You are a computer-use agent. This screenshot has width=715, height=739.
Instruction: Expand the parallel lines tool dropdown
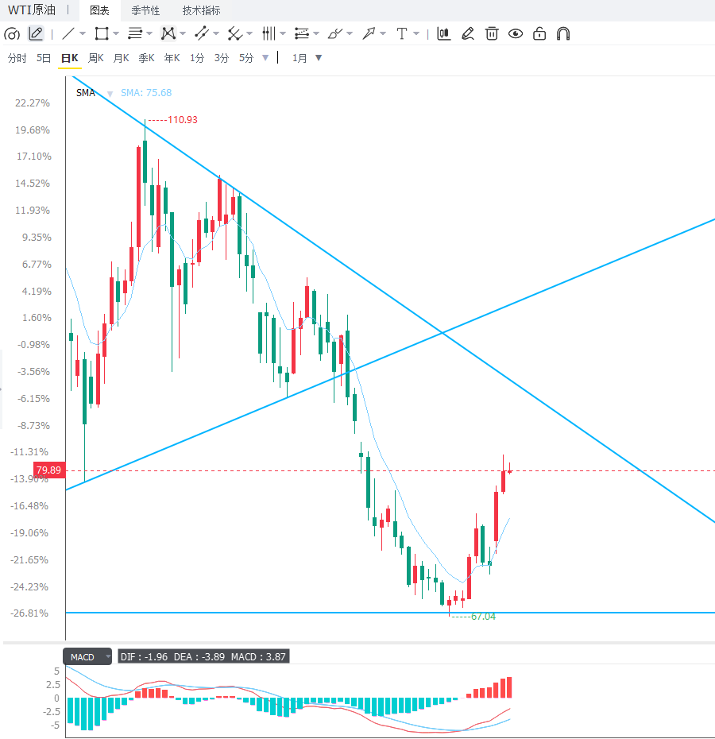click(x=149, y=34)
